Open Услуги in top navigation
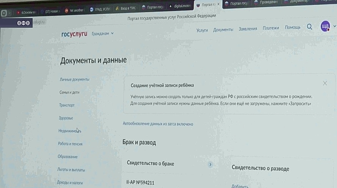 (202, 30)
